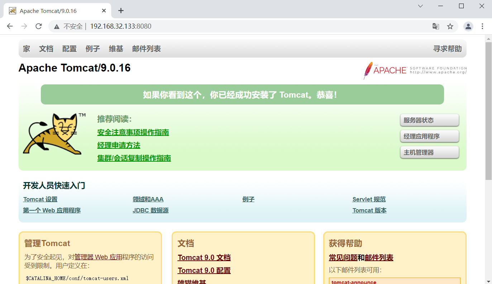Open the 家 (Home) nav item
492x284 pixels.
[27, 49]
